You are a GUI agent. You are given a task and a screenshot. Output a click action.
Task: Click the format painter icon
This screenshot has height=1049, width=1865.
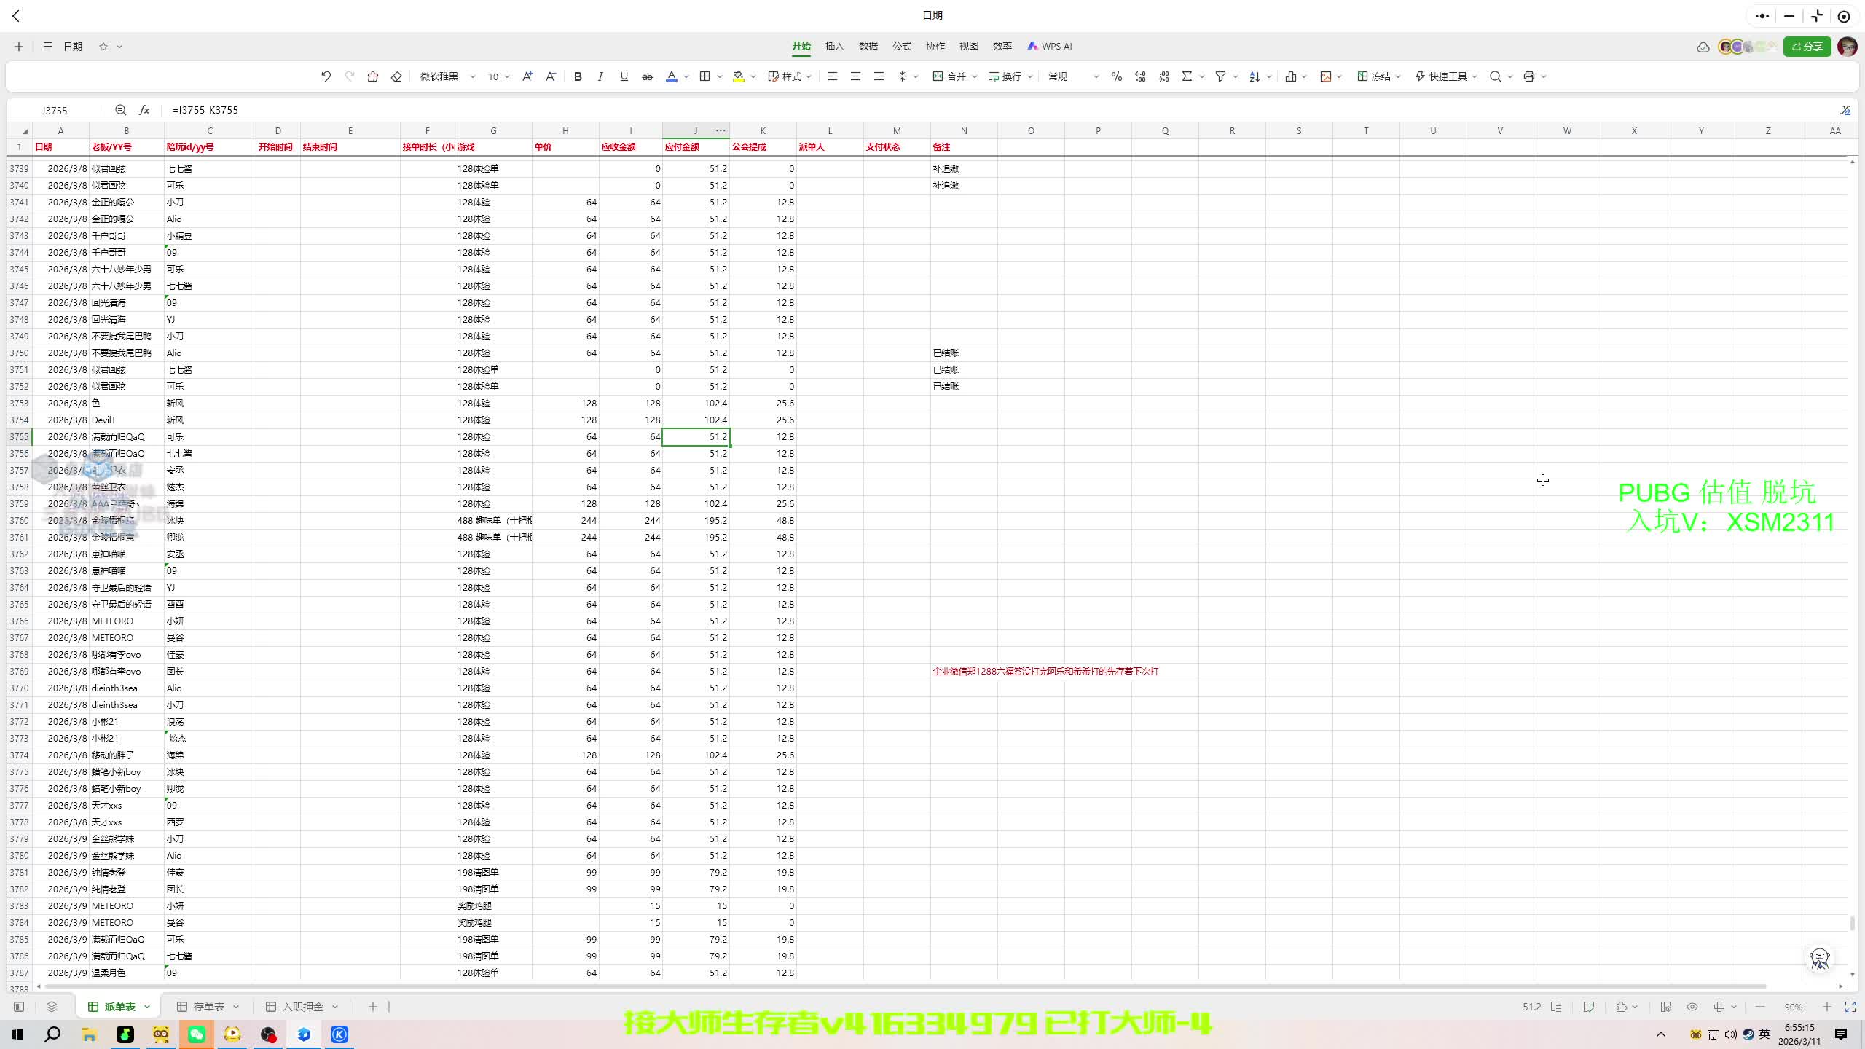point(372,76)
